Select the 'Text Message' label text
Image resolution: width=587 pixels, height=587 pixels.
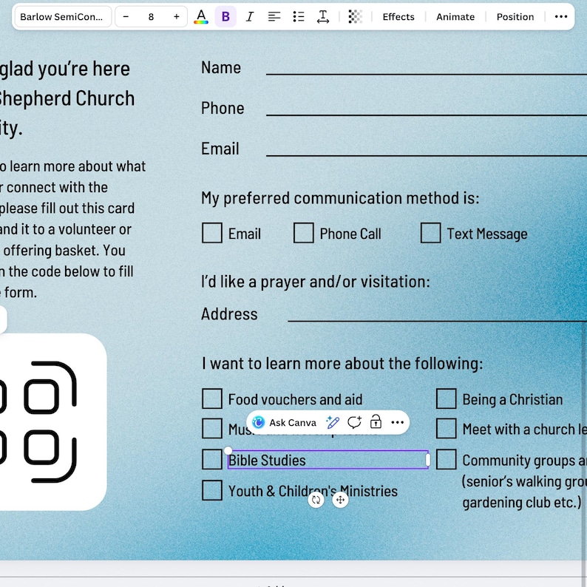[487, 234]
